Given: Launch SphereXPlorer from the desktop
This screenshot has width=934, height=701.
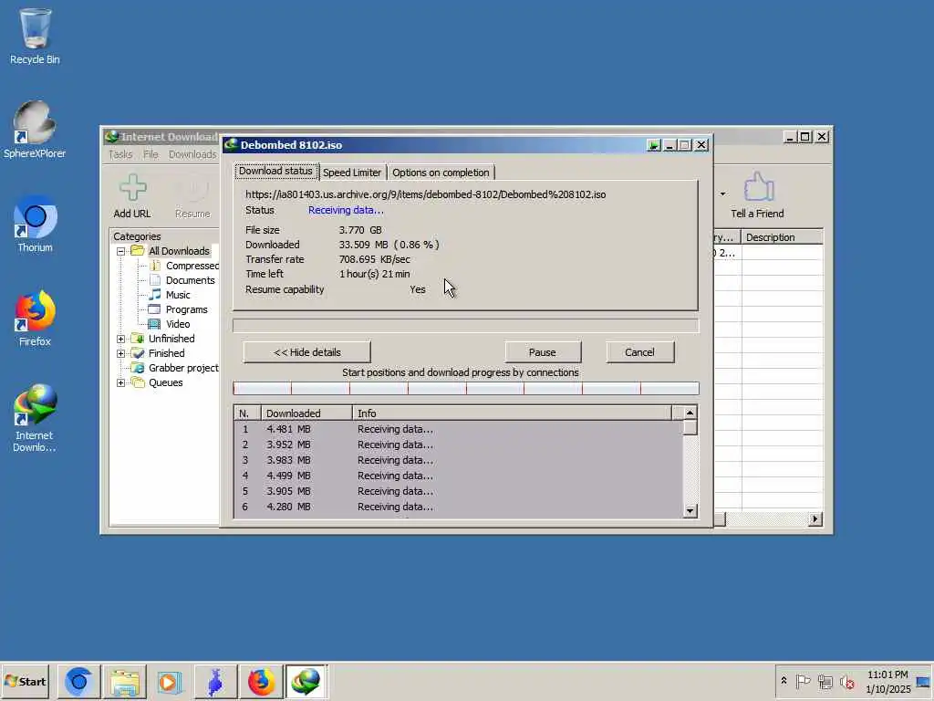Looking at the screenshot, I should 35,130.
